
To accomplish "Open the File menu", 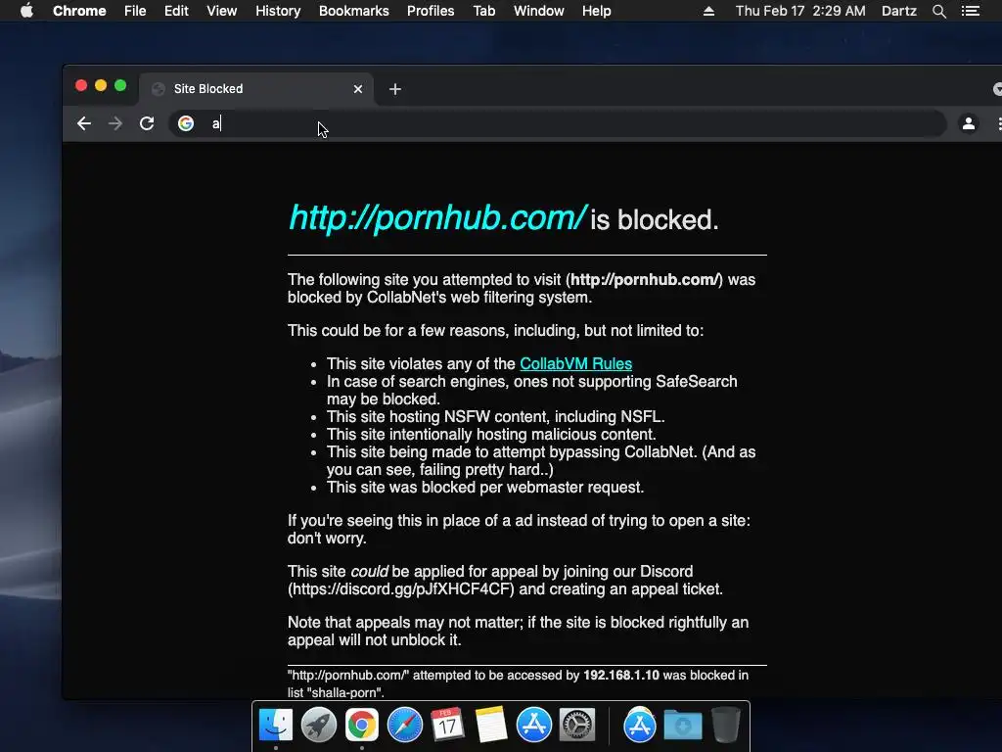I will 135,11.
